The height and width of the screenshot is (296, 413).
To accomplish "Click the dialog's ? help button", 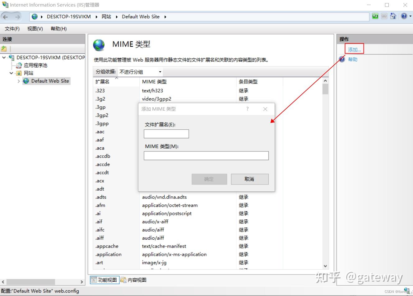I will pos(248,109).
